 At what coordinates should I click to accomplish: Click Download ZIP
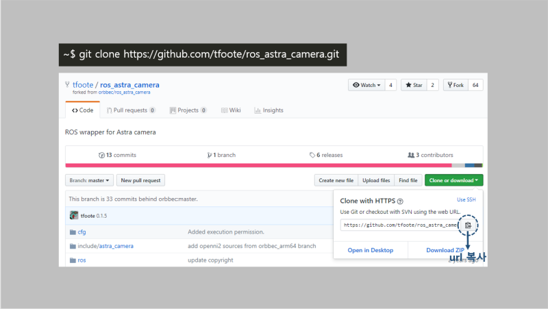[x=445, y=250]
